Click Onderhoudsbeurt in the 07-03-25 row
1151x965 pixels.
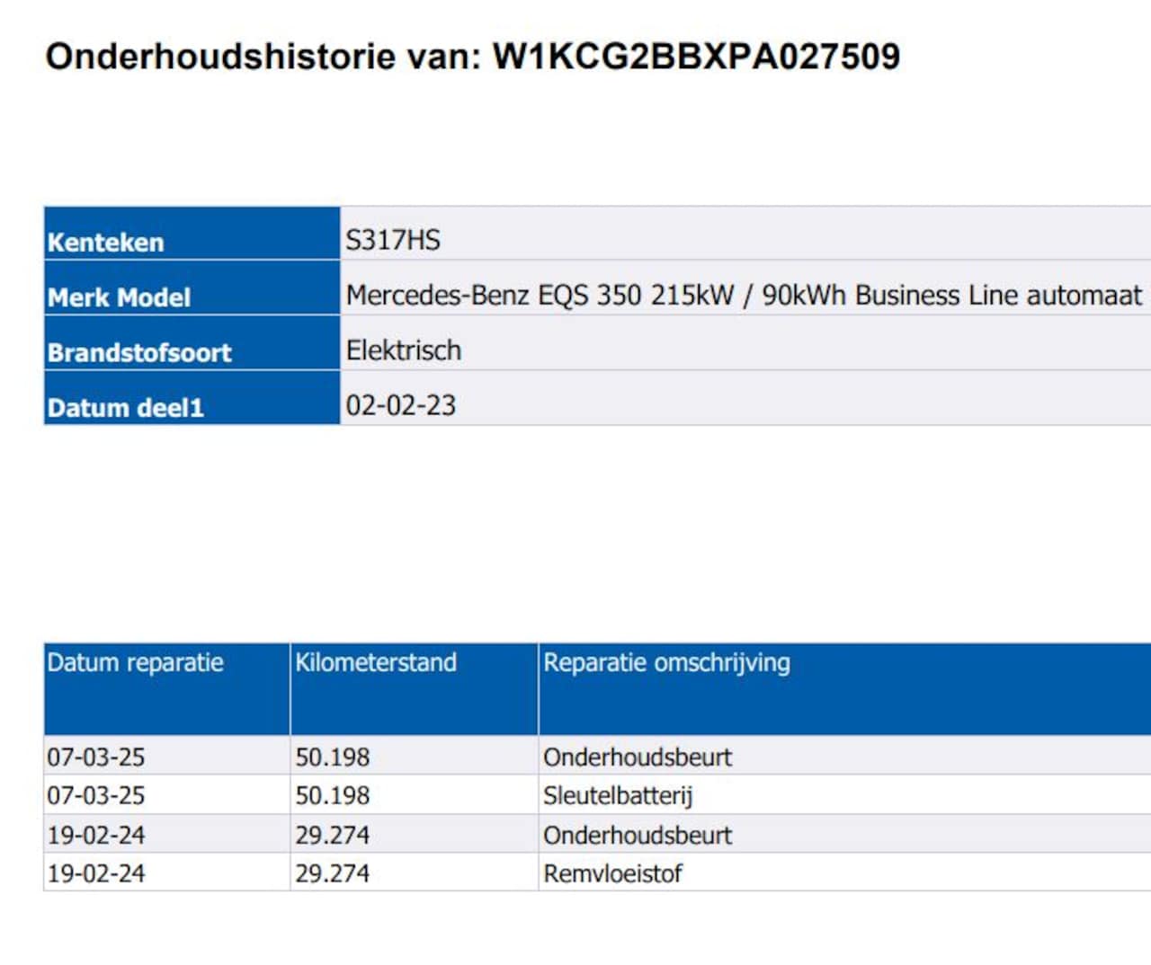pyautogui.click(x=638, y=757)
